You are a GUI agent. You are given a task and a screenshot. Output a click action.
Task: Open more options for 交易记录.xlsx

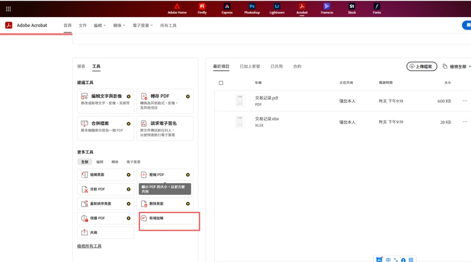coord(465,122)
